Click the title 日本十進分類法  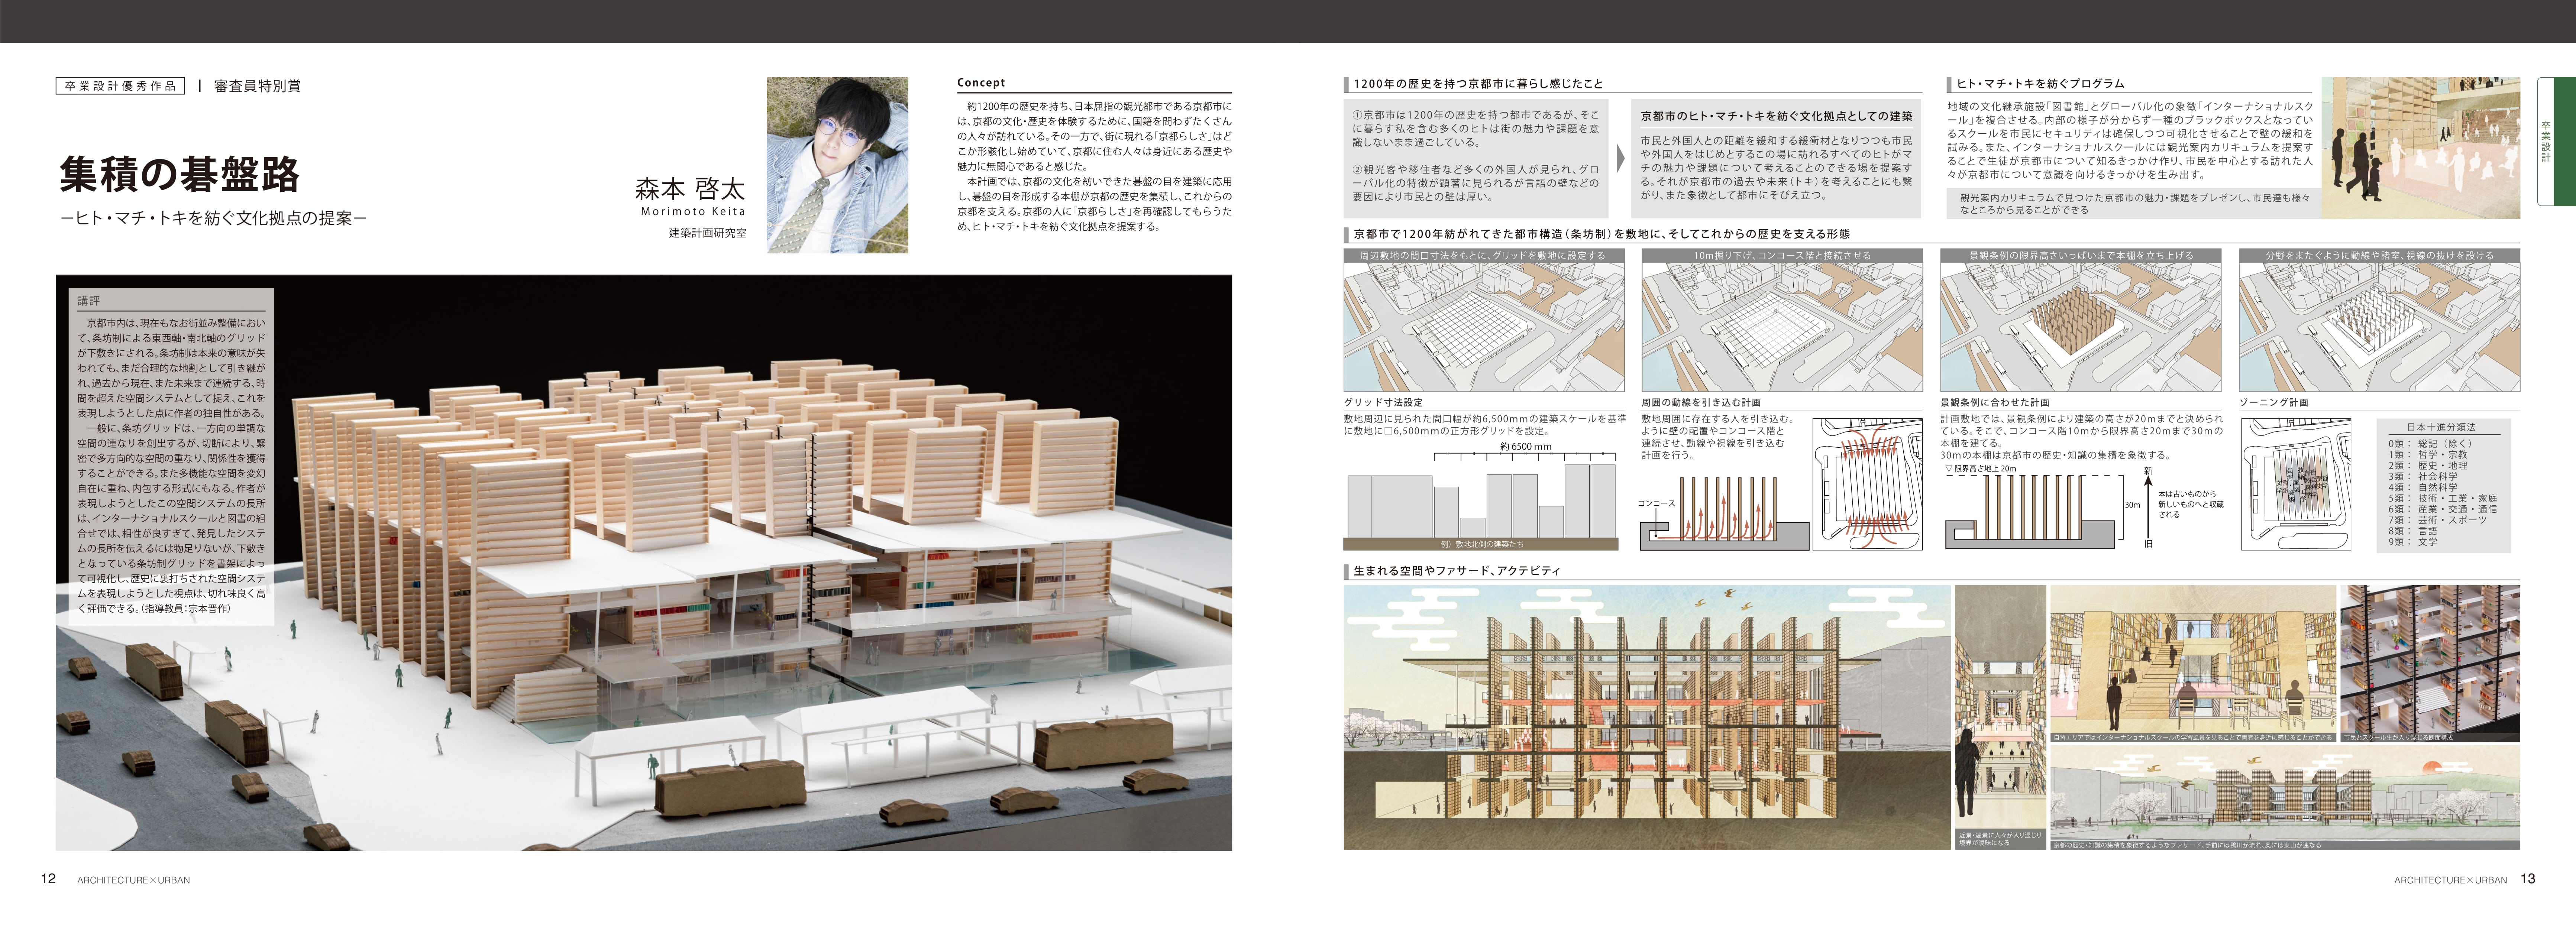point(2441,427)
